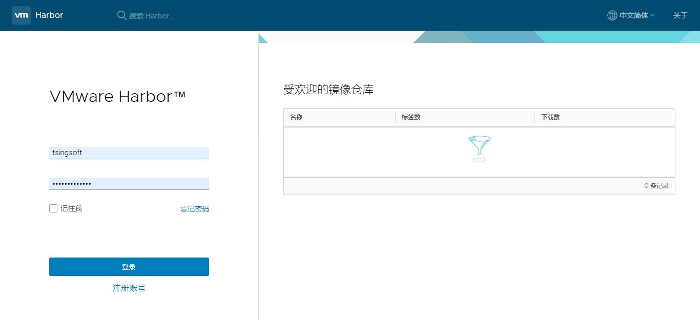This screenshot has height=320, width=700.
Task: Click the funnel filter icon in the repository table
Action: pyautogui.click(x=479, y=146)
